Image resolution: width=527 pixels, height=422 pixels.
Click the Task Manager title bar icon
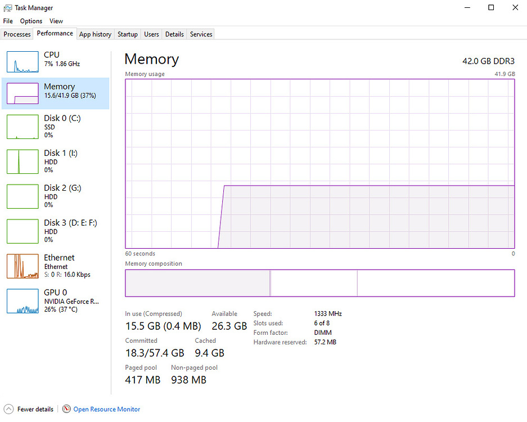pos(7,7)
